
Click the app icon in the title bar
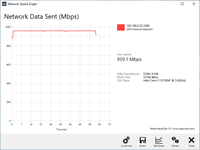(x=4, y=4)
